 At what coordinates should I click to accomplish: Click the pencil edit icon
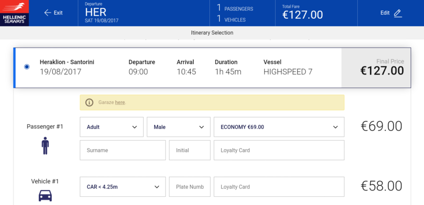(398, 13)
